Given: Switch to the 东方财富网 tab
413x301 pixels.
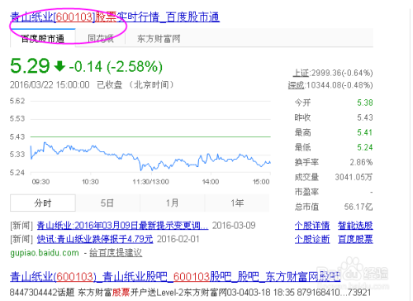Looking at the screenshot, I should 159,39.
